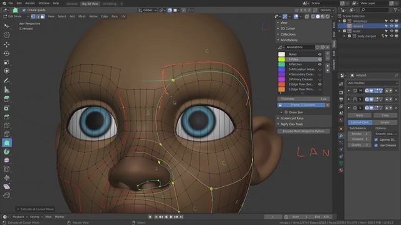Select the Knife tool
This screenshot has height=225, width=401.
tap(7, 134)
